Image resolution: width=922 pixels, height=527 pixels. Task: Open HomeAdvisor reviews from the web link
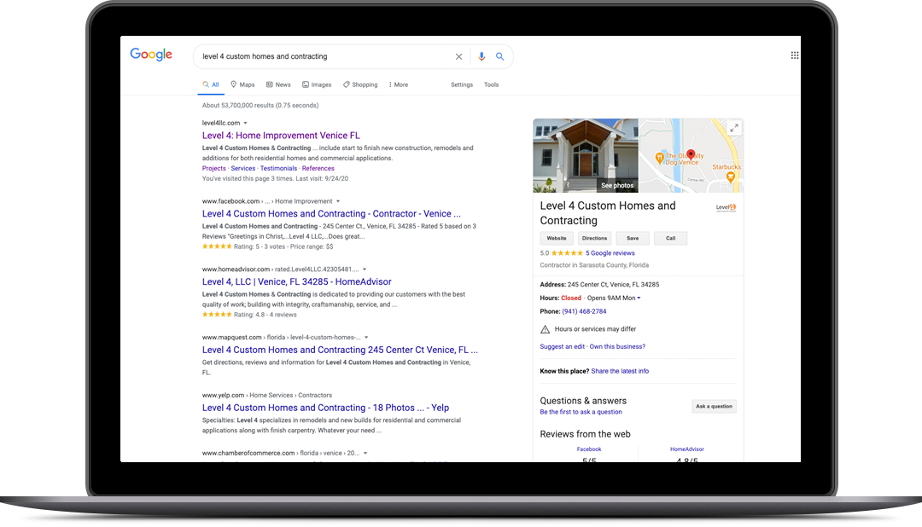686,449
